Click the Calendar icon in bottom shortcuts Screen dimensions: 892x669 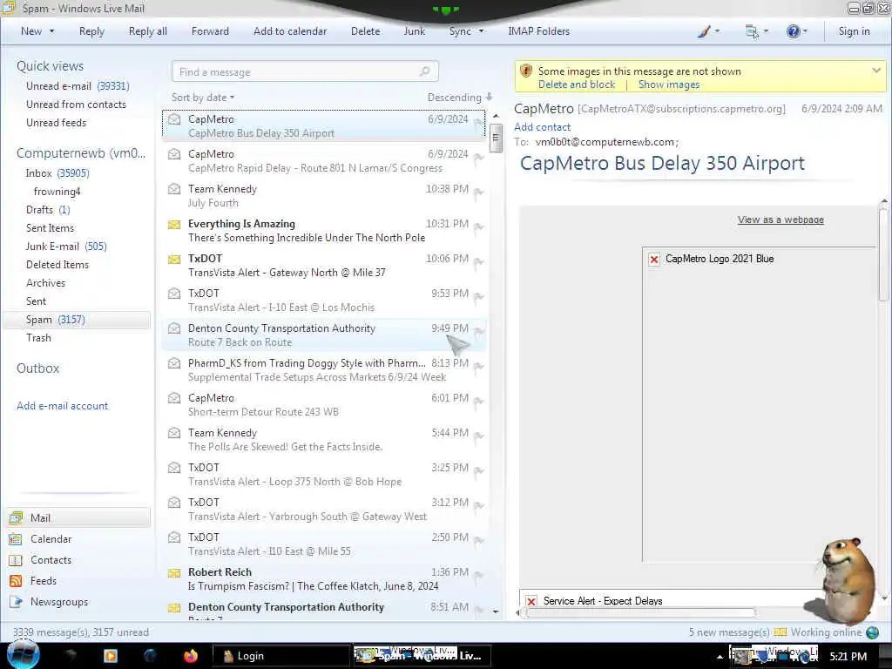point(16,538)
